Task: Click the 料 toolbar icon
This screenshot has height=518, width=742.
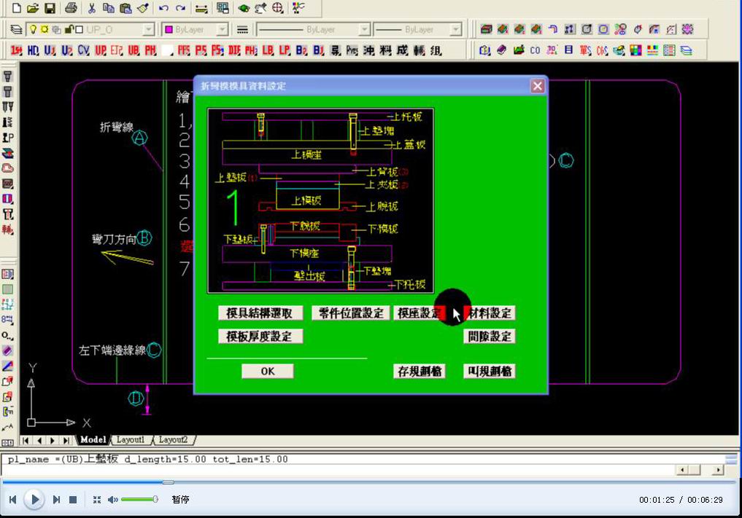Action: [385, 50]
